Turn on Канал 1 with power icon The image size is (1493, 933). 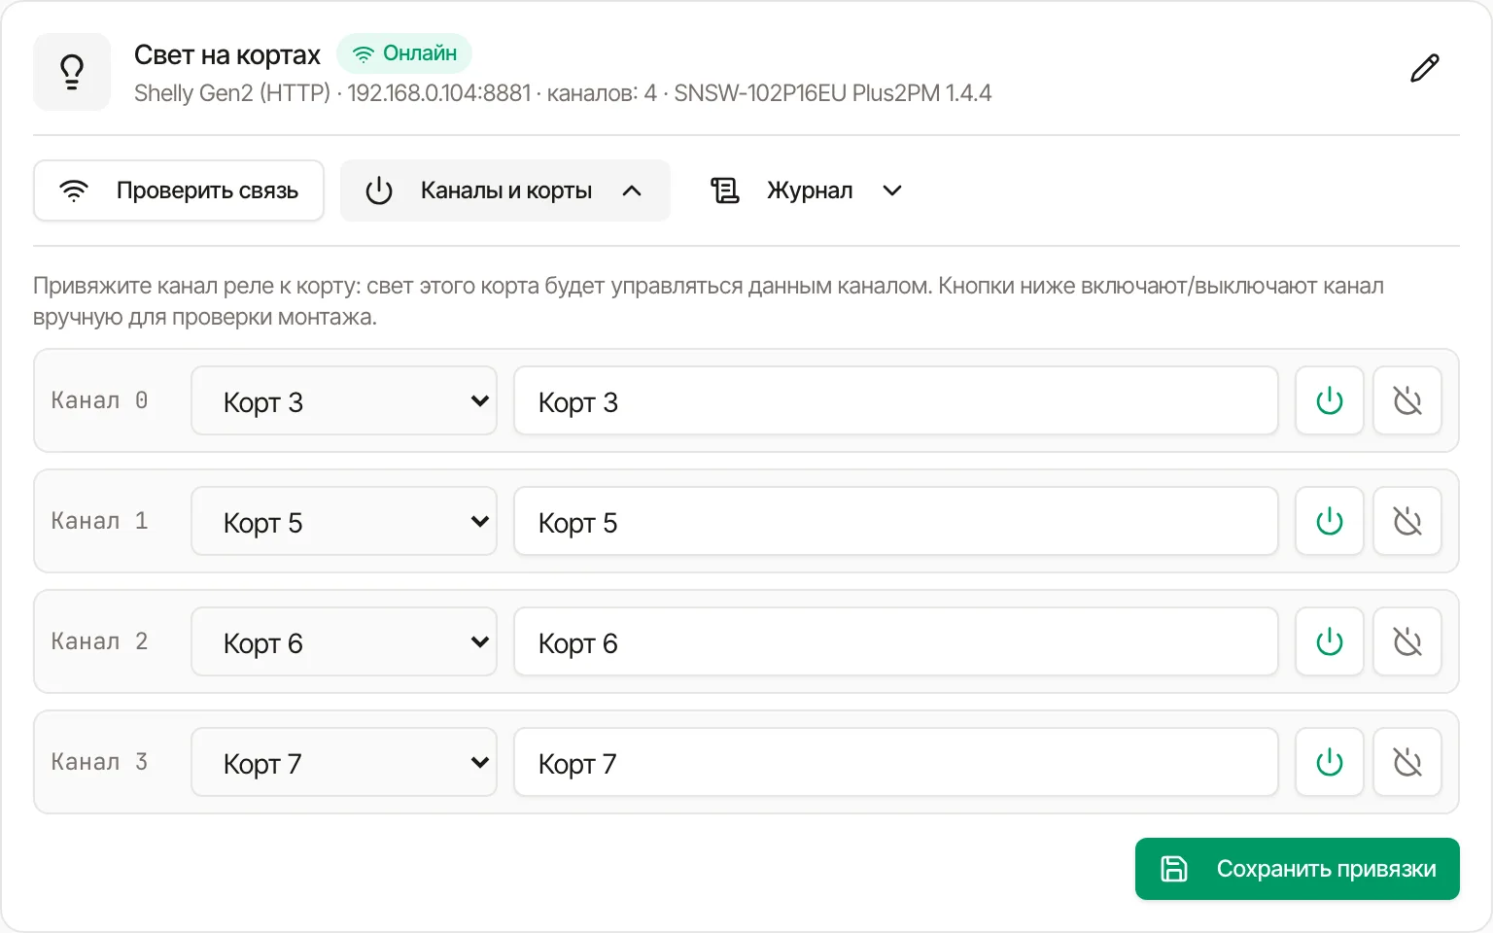point(1330,521)
